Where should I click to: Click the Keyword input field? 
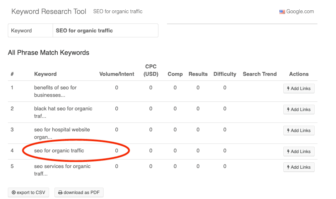(105, 31)
